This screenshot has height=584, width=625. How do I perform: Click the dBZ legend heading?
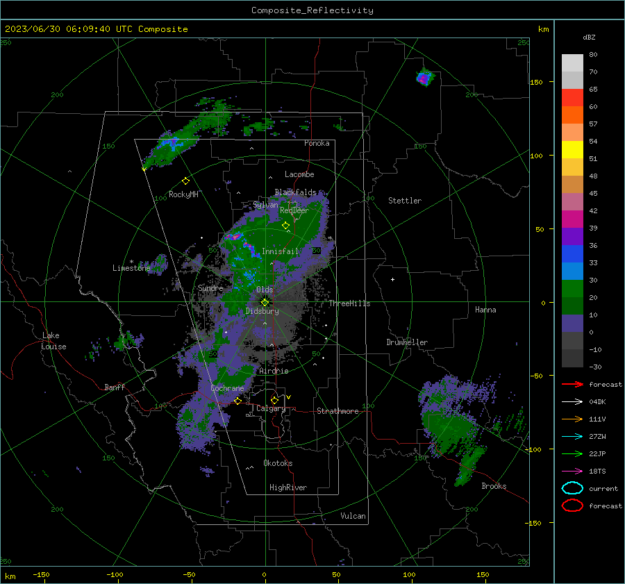tap(589, 37)
